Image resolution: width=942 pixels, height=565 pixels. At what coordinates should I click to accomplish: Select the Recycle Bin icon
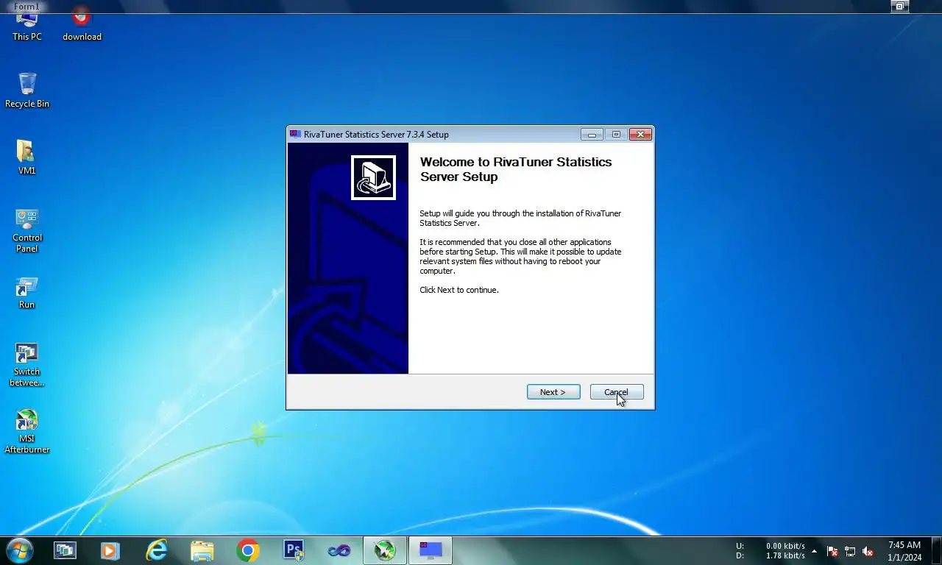coord(27,90)
